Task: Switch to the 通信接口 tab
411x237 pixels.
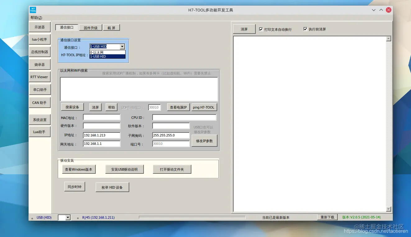Action: 67,28
